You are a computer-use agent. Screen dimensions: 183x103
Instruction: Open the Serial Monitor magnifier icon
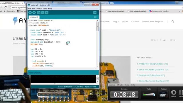point(95,13)
